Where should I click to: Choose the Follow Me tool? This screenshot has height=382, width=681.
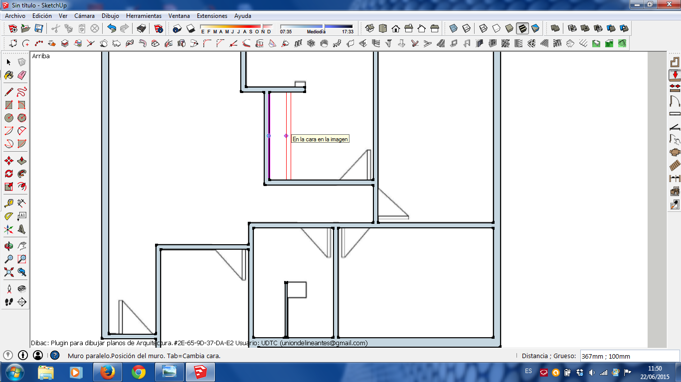pyautogui.click(x=21, y=174)
